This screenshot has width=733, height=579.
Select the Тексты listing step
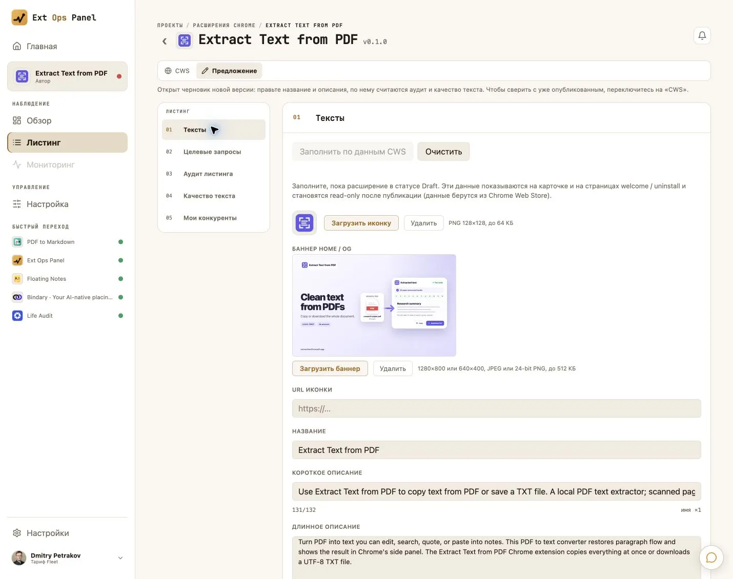coord(214,130)
